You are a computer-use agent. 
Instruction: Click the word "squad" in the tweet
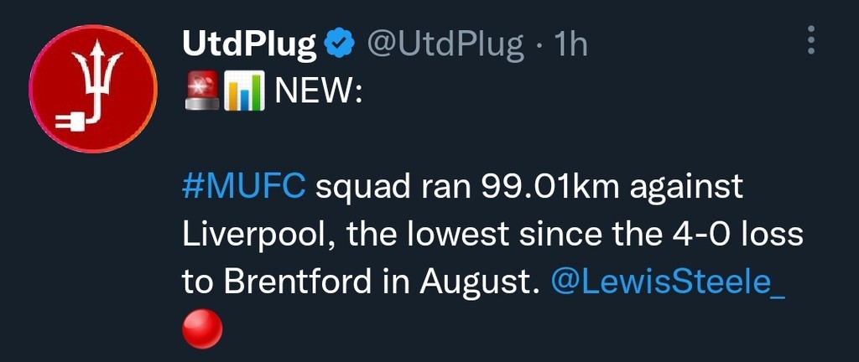click(x=358, y=186)
